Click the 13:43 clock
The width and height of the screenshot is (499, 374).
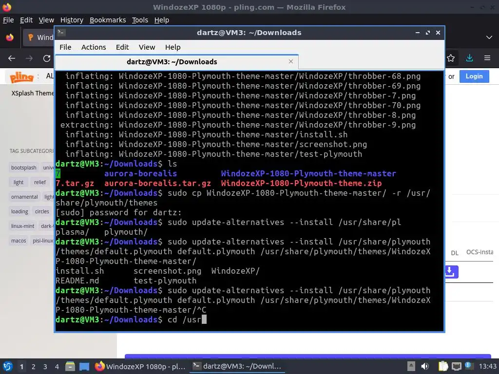[487, 366]
